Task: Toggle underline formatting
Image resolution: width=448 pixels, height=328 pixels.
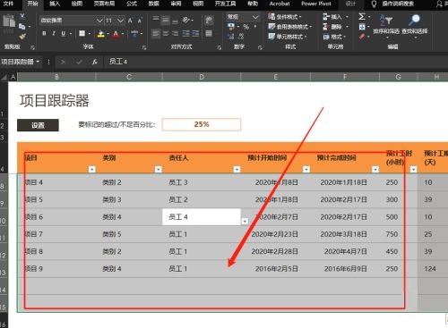Action: point(64,33)
